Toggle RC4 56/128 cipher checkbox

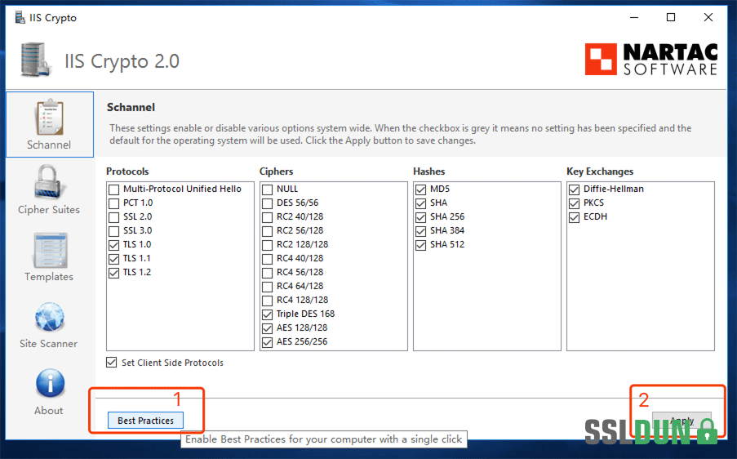[267, 273]
